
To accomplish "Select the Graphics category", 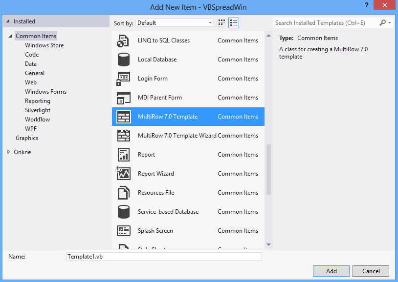I will (x=27, y=138).
